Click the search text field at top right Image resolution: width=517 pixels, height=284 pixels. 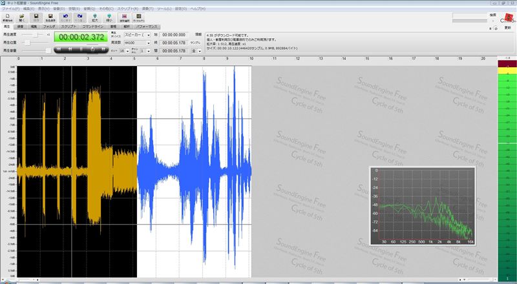coord(470,15)
